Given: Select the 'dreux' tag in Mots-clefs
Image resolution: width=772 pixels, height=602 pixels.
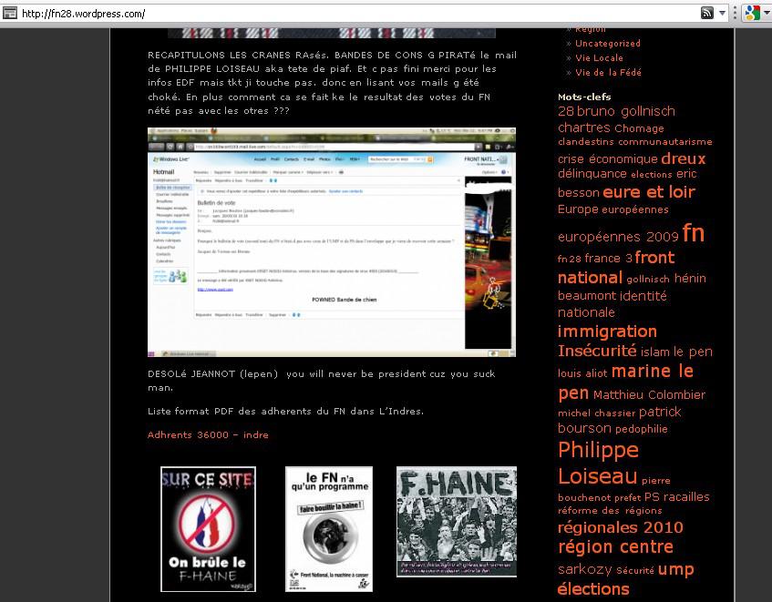Looking at the screenshot, I should point(683,158).
